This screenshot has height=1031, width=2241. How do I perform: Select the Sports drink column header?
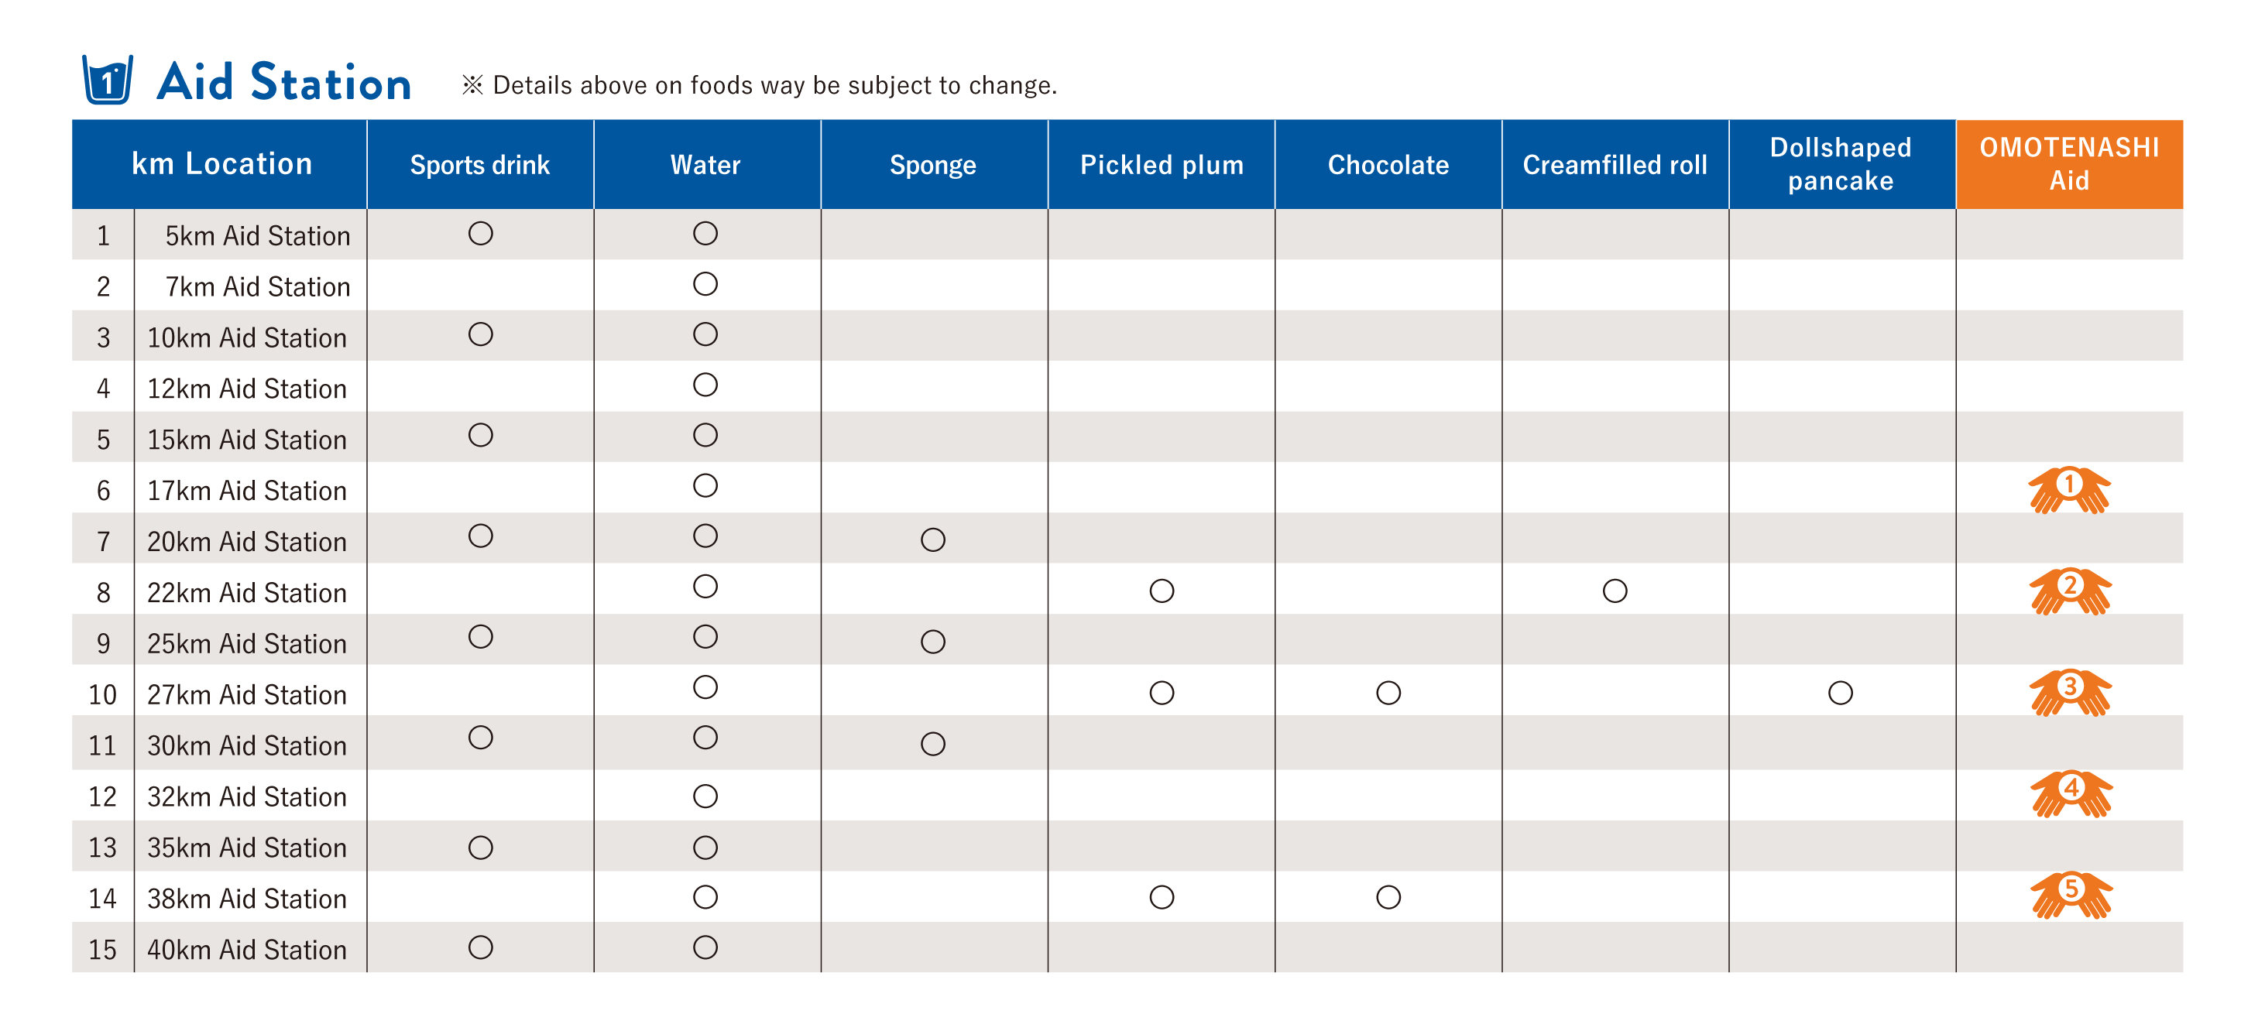click(x=480, y=165)
